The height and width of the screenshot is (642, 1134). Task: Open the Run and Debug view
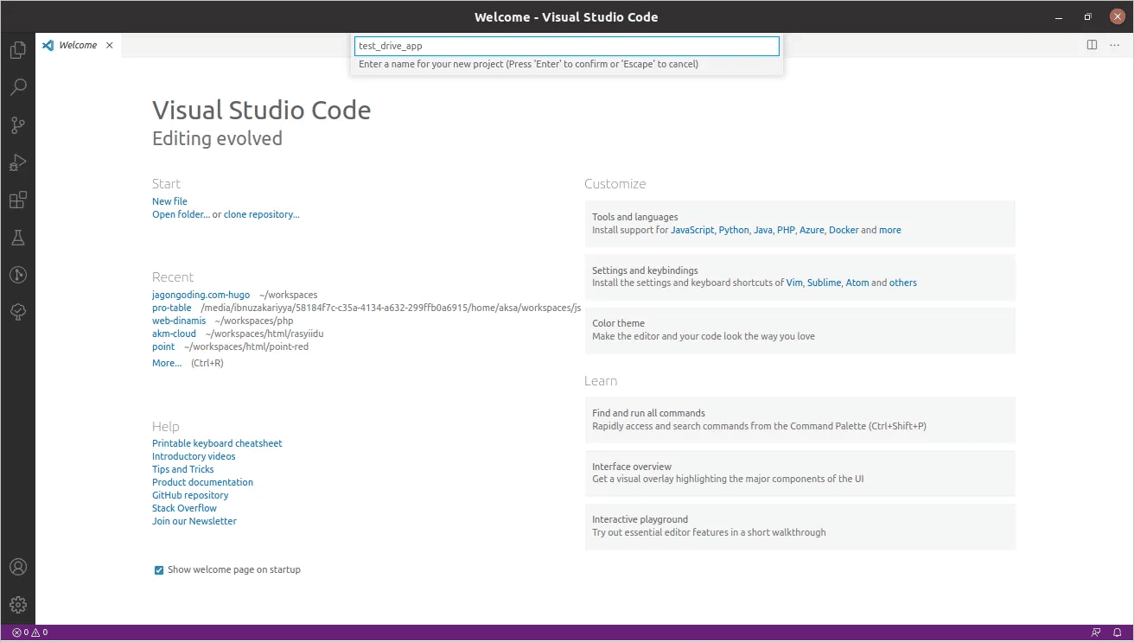(x=17, y=162)
